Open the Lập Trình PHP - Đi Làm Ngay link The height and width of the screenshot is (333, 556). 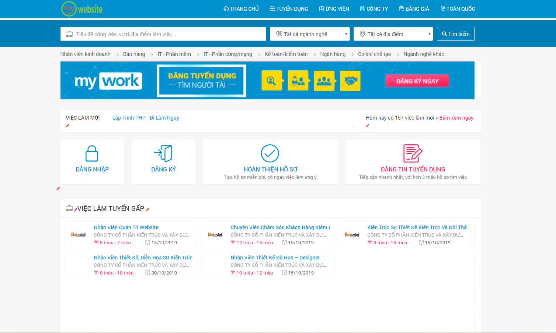[146, 118]
